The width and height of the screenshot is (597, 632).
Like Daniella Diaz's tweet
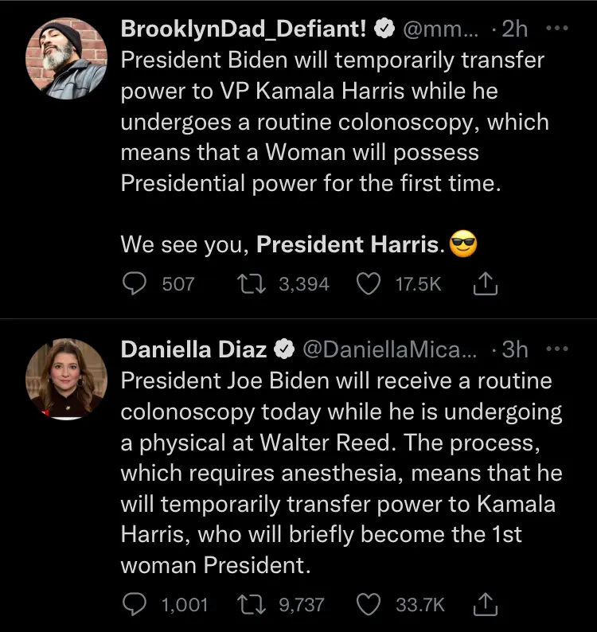(368, 605)
